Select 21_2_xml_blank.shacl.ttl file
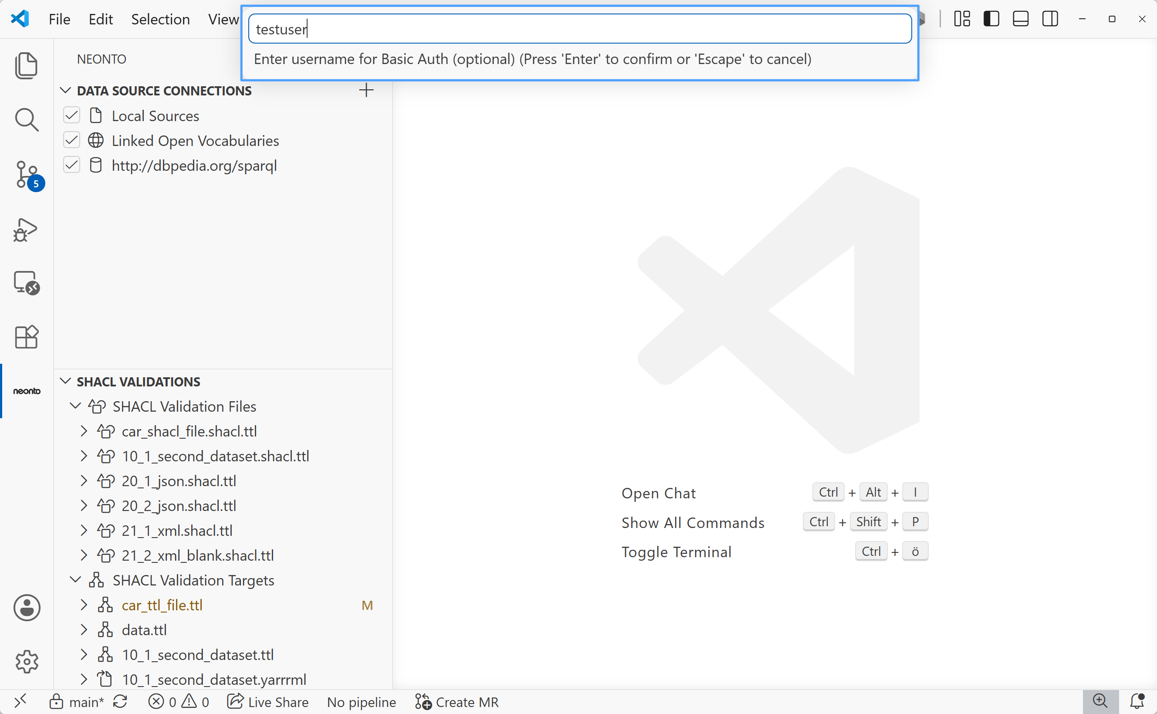 (198, 555)
